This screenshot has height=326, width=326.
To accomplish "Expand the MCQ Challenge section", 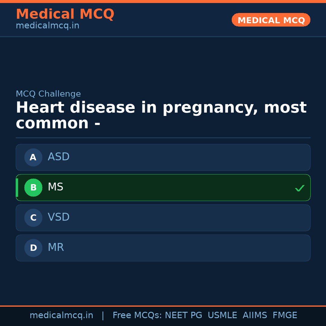I will pyautogui.click(x=48, y=94).
